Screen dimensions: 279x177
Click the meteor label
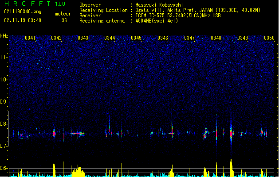click(x=63, y=14)
